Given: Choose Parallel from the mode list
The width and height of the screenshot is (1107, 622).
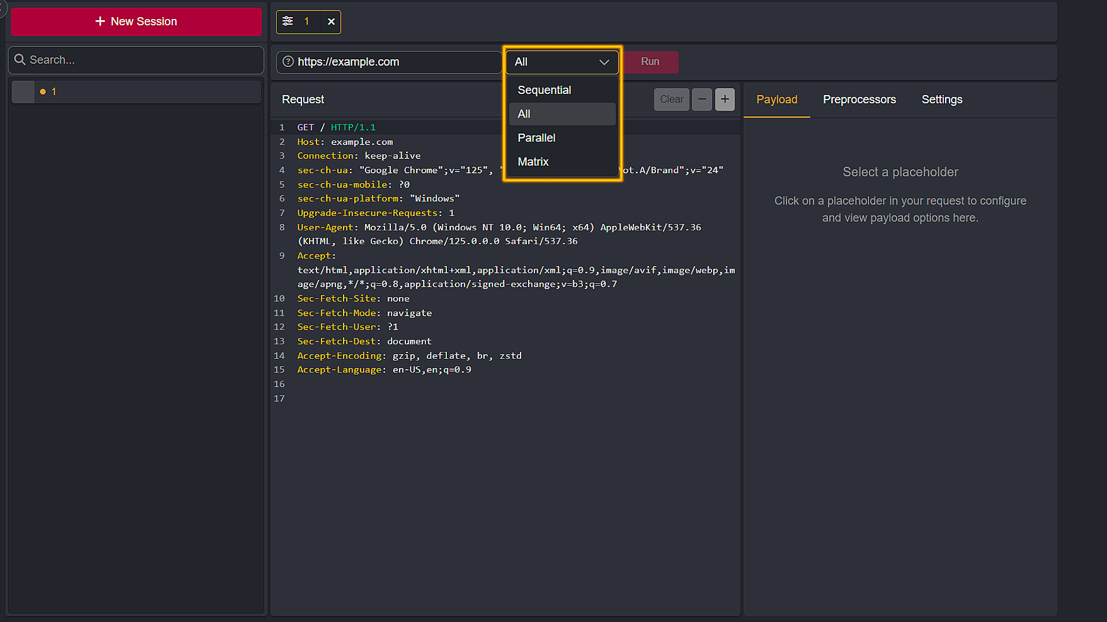Looking at the screenshot, I should point(562,138).
